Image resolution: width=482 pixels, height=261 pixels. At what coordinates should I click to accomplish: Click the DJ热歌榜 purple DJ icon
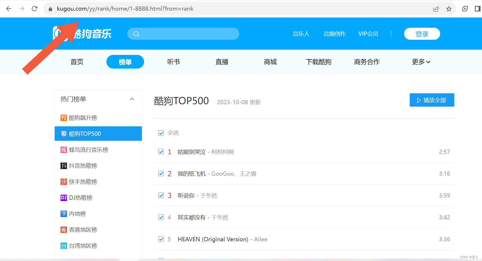(x=64, y=198)
